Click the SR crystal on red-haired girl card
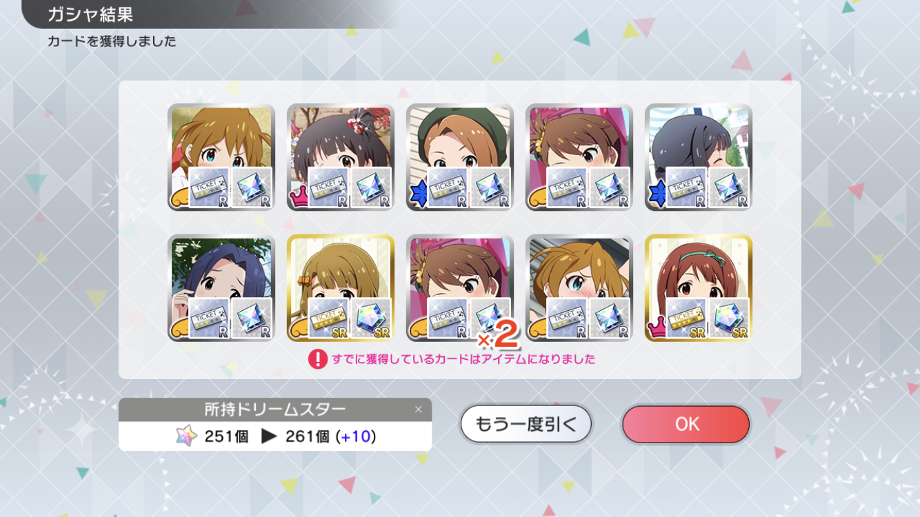Viewport: 920px width, 517px height. (728, 318)
